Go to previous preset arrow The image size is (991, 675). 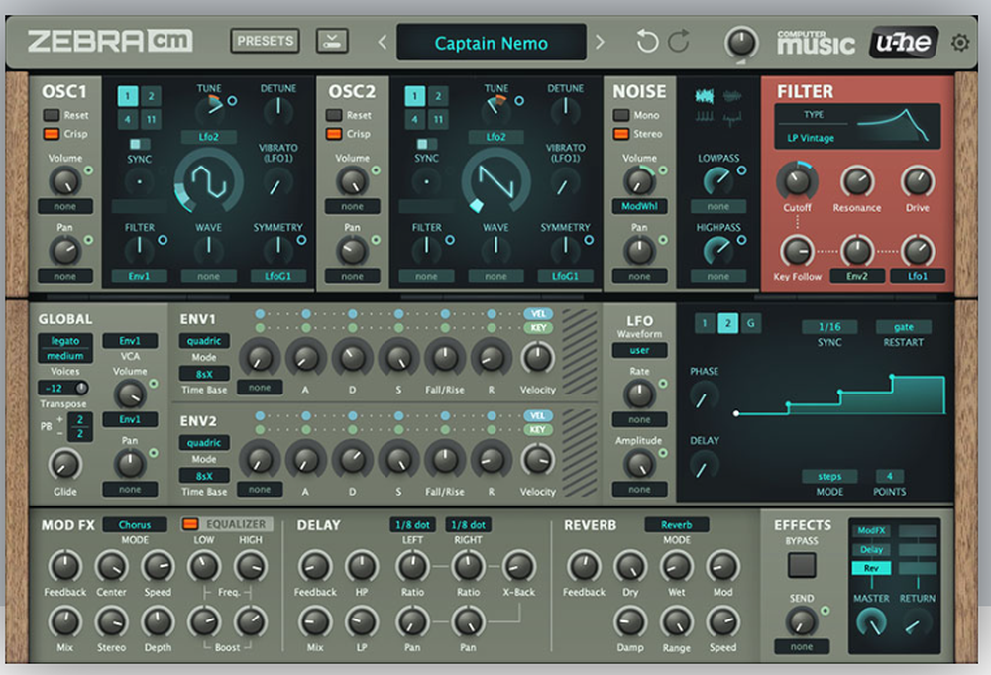point(382,43)
